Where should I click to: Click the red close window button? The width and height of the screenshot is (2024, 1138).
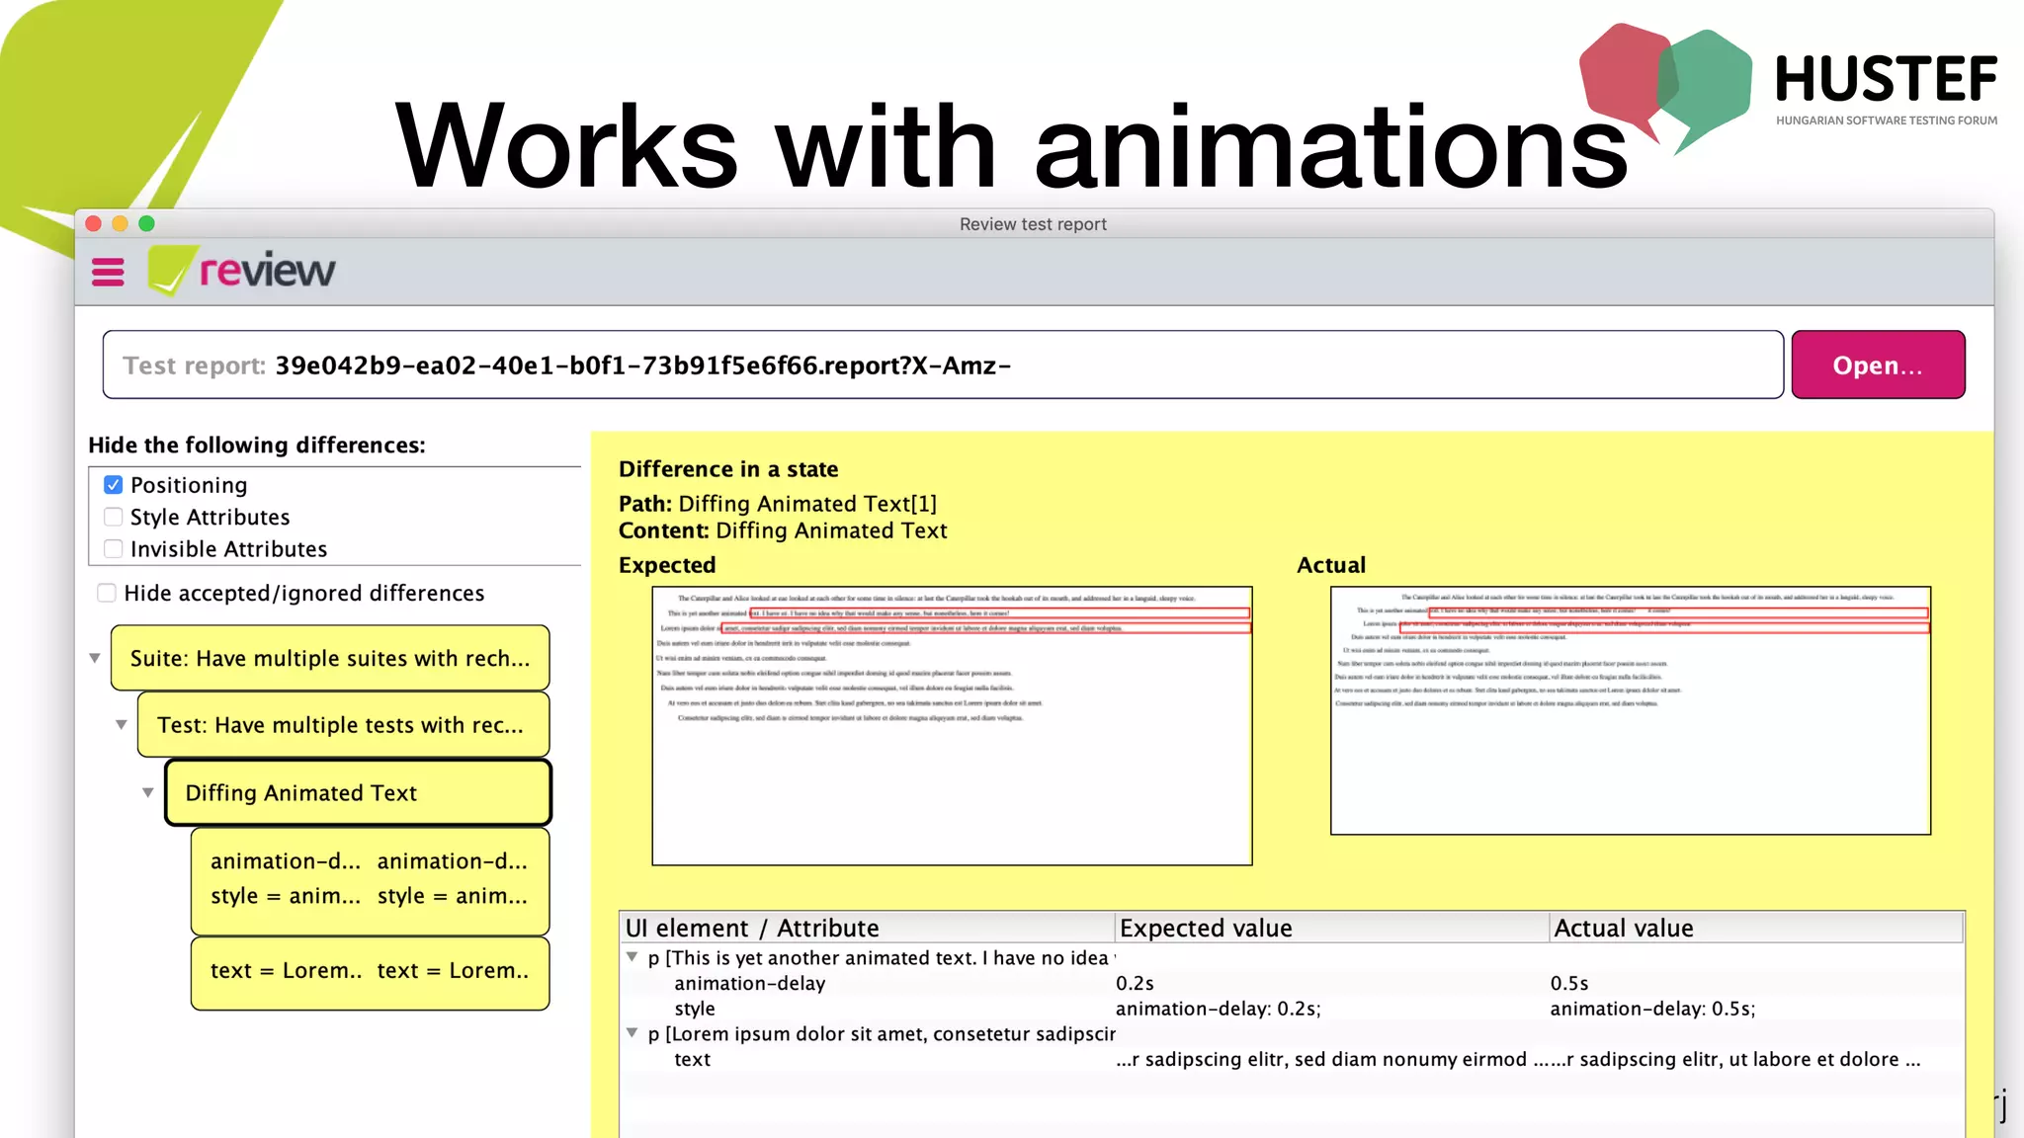point(94,223)
